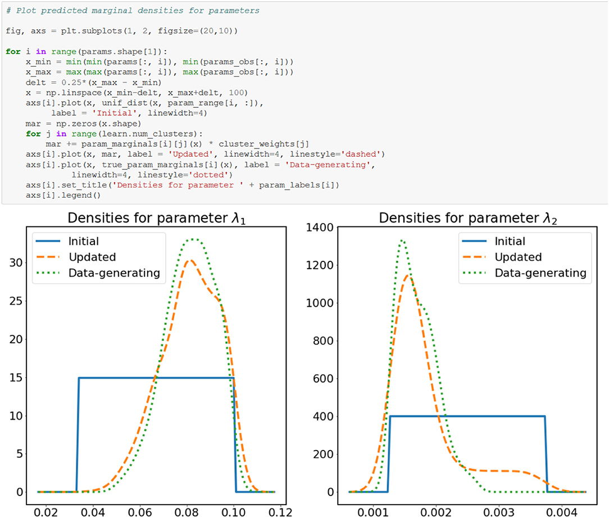Click 'Data-generating' label in the λ2 legend
Image resolution: width=609 pixels, height=518 pixels.
point(540,273)
